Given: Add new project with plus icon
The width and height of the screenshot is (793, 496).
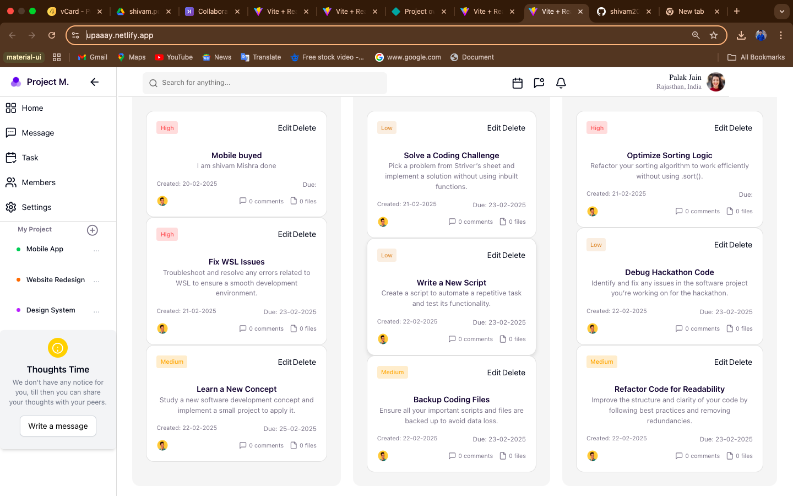Looking at the screenshot, I should (x=93, y=230).
